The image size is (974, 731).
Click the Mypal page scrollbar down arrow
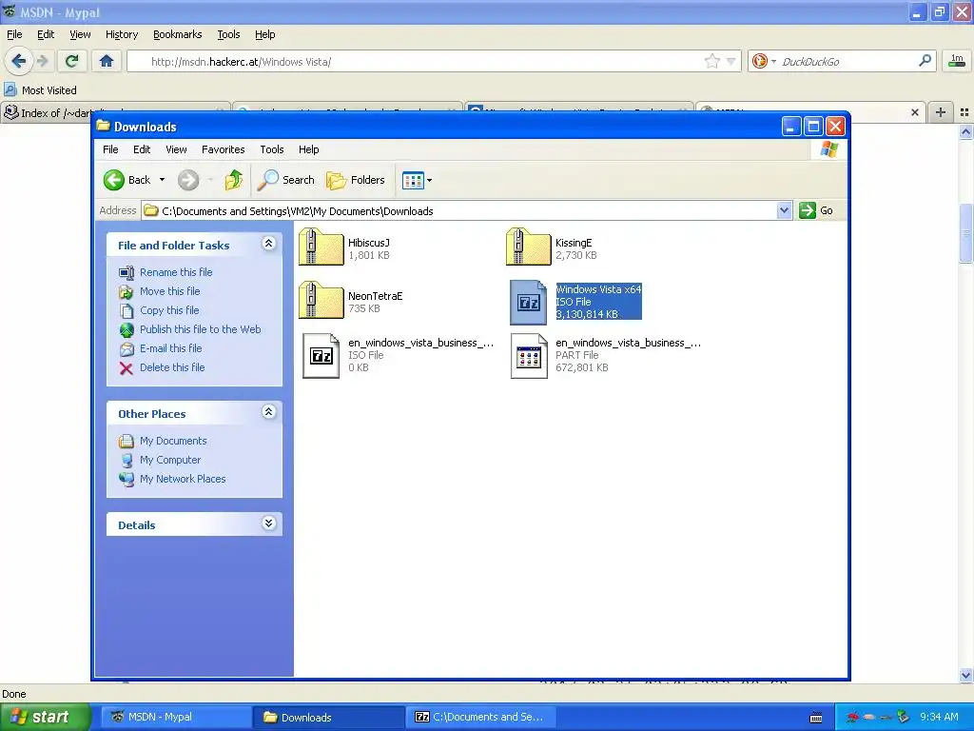click(966, 675)
